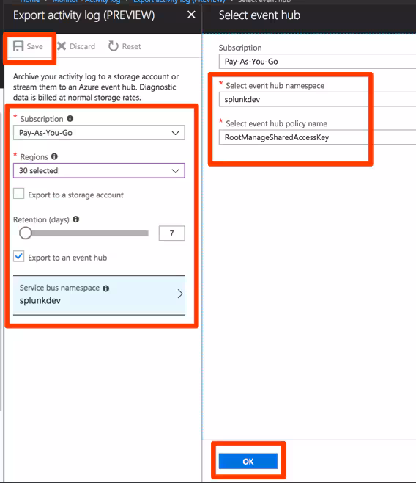The width and height of the screenshot is (416, 483).
Task: Click the Retention days slider handle
Action: point(26,233)
